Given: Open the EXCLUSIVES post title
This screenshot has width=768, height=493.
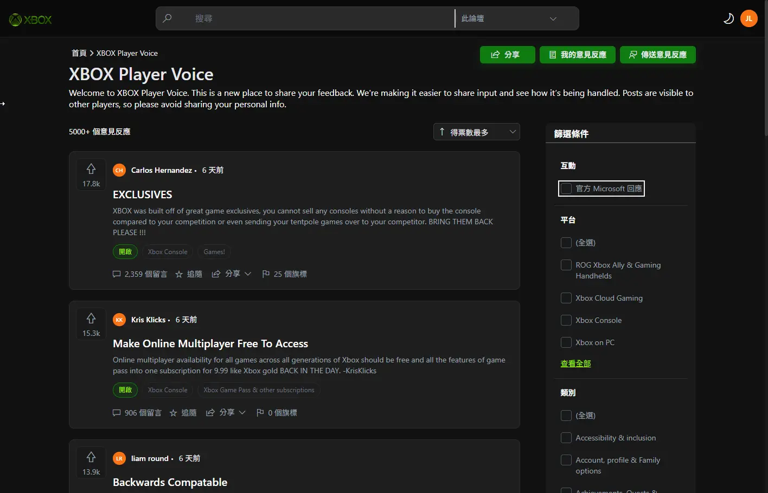Looking at the screenshot, I should coord(143,194).
